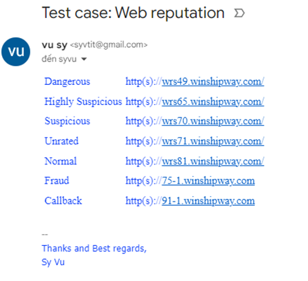Click the importance marker icon beside subject

(x=239, y=13)
